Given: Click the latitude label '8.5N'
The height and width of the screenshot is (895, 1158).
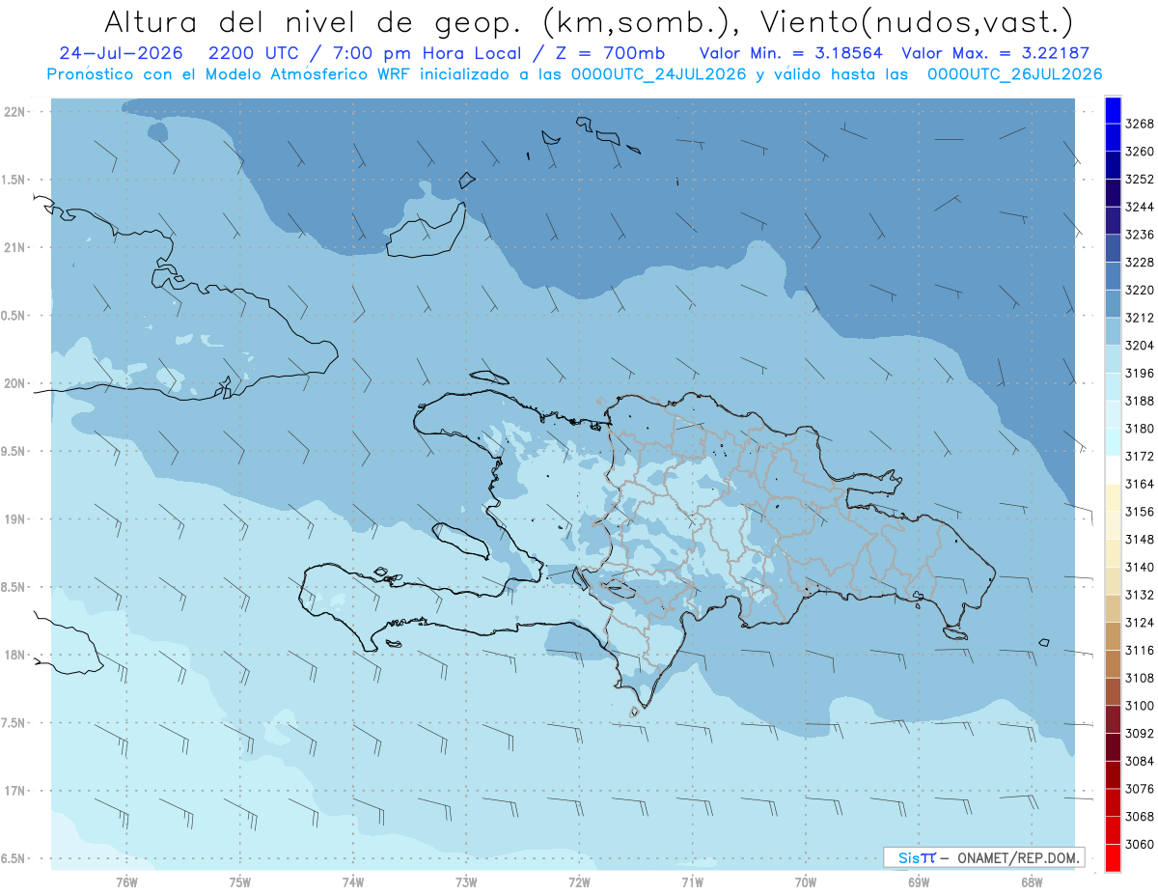Looking at the screenshot, I should coord(14,587).
